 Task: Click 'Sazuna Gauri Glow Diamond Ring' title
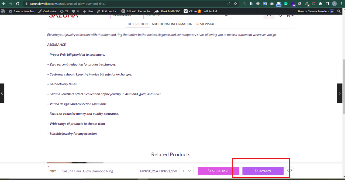(x=88, y=171)
